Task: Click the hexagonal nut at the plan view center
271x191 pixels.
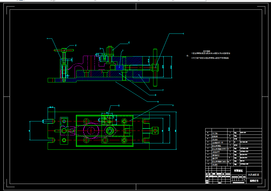Action: click(109, 131)
